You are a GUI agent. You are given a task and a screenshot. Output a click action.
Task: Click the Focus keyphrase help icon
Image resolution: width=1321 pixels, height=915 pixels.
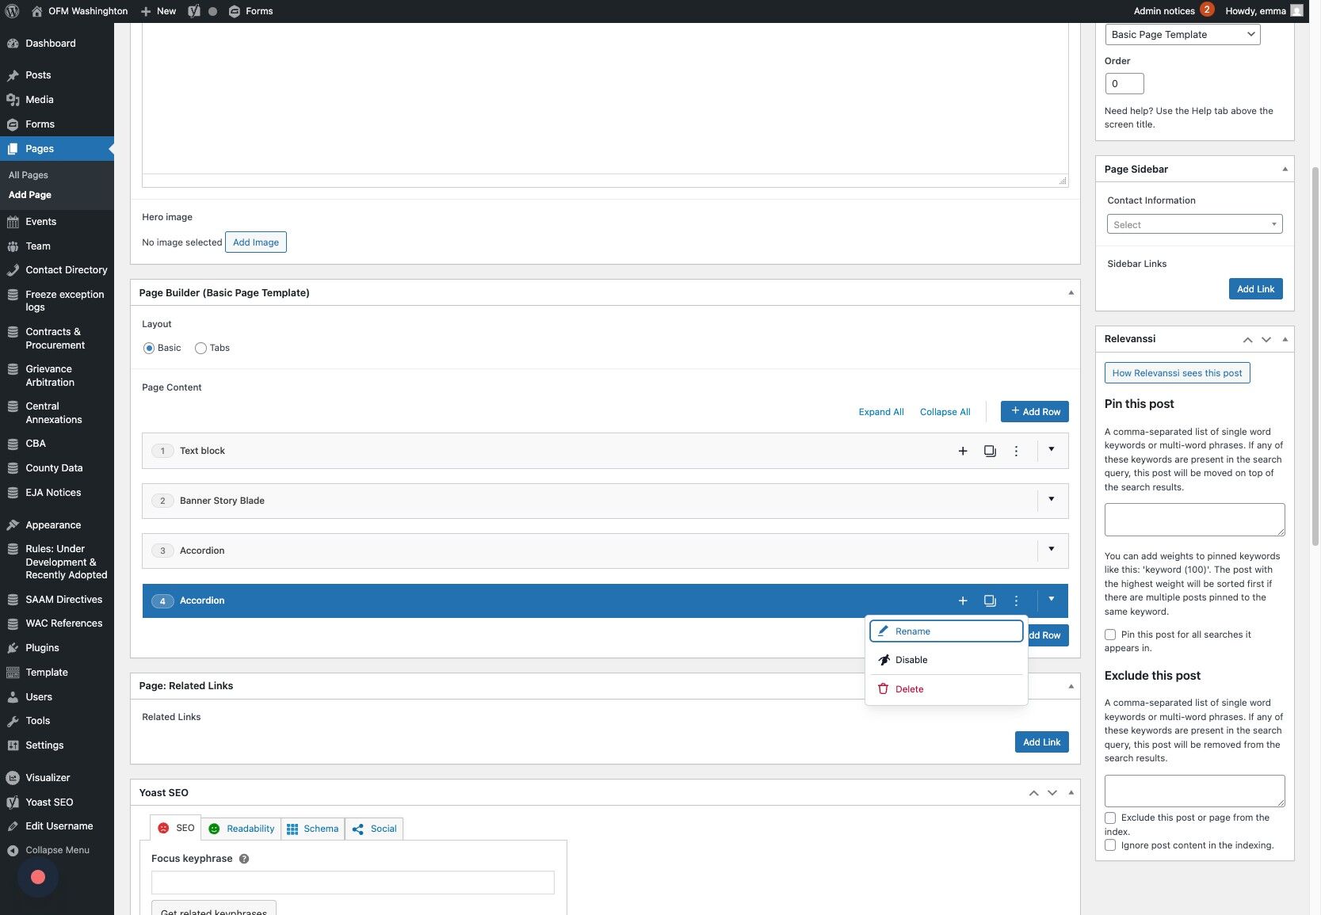[244, 859]
